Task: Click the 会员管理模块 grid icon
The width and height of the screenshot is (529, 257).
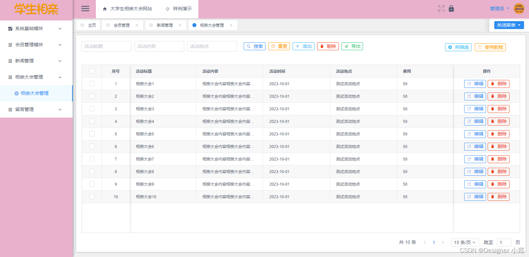Action: tap(10, 45)
